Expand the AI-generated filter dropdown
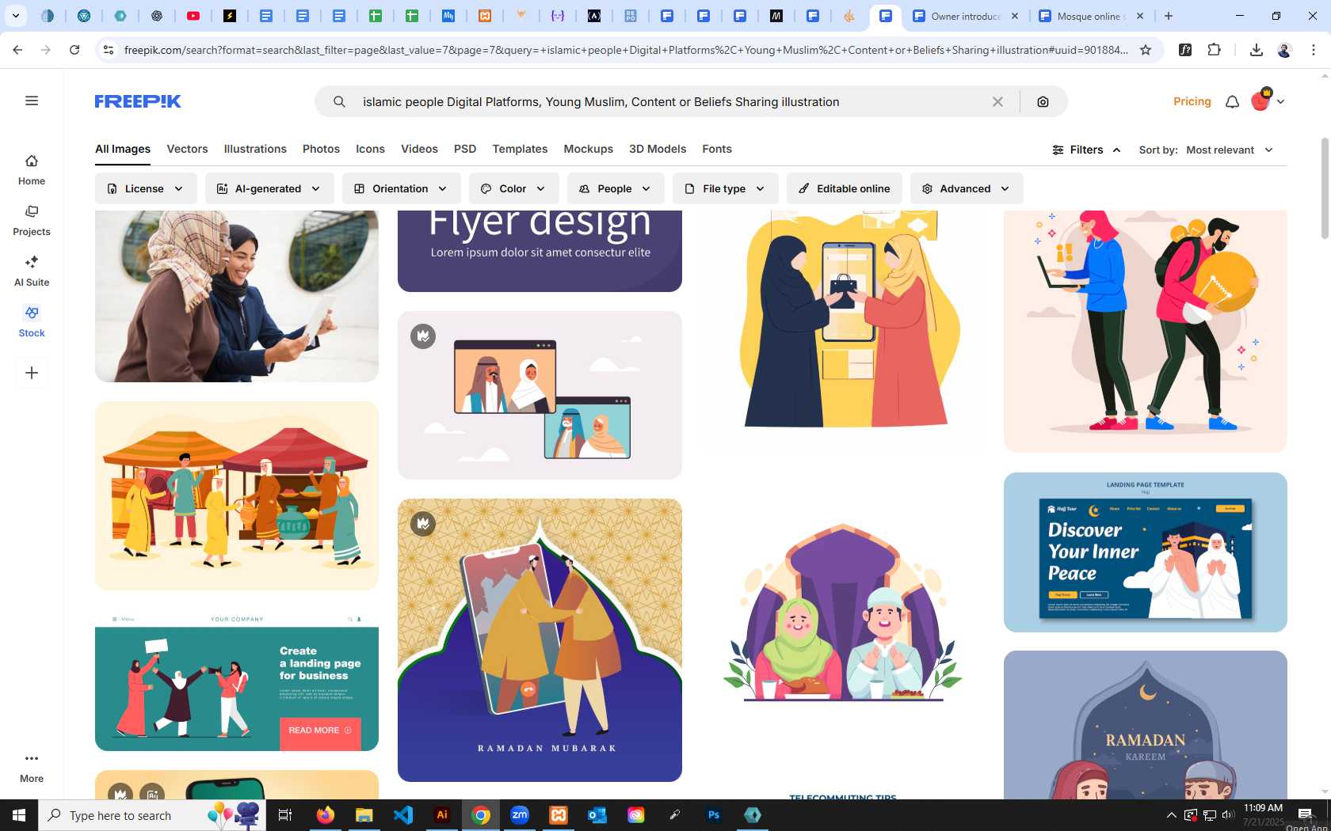This screenshot has width=1331, height=831. (269, 188)
